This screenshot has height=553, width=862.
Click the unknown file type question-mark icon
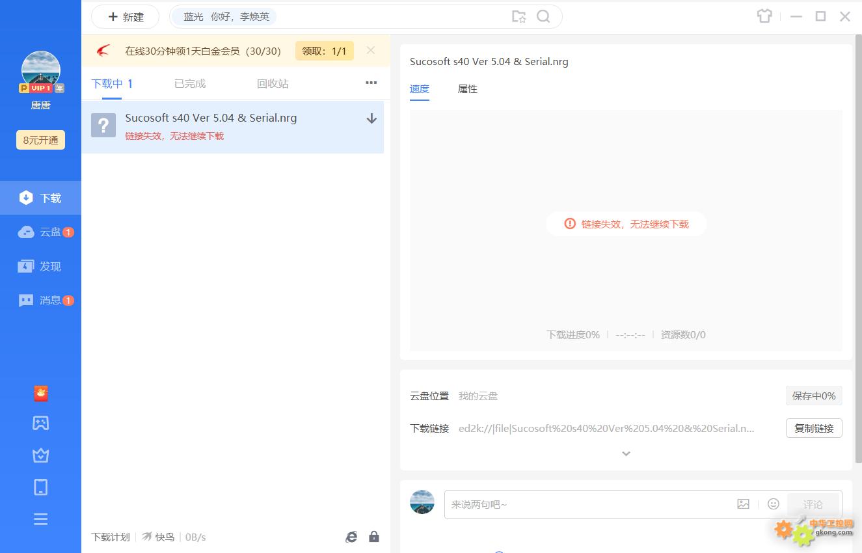tap(103, 125)
